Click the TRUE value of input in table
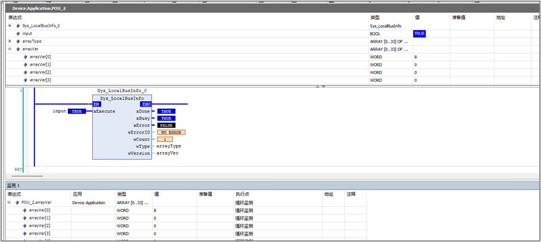The height and width of the screenshot is (242, 541). point(419,34)
